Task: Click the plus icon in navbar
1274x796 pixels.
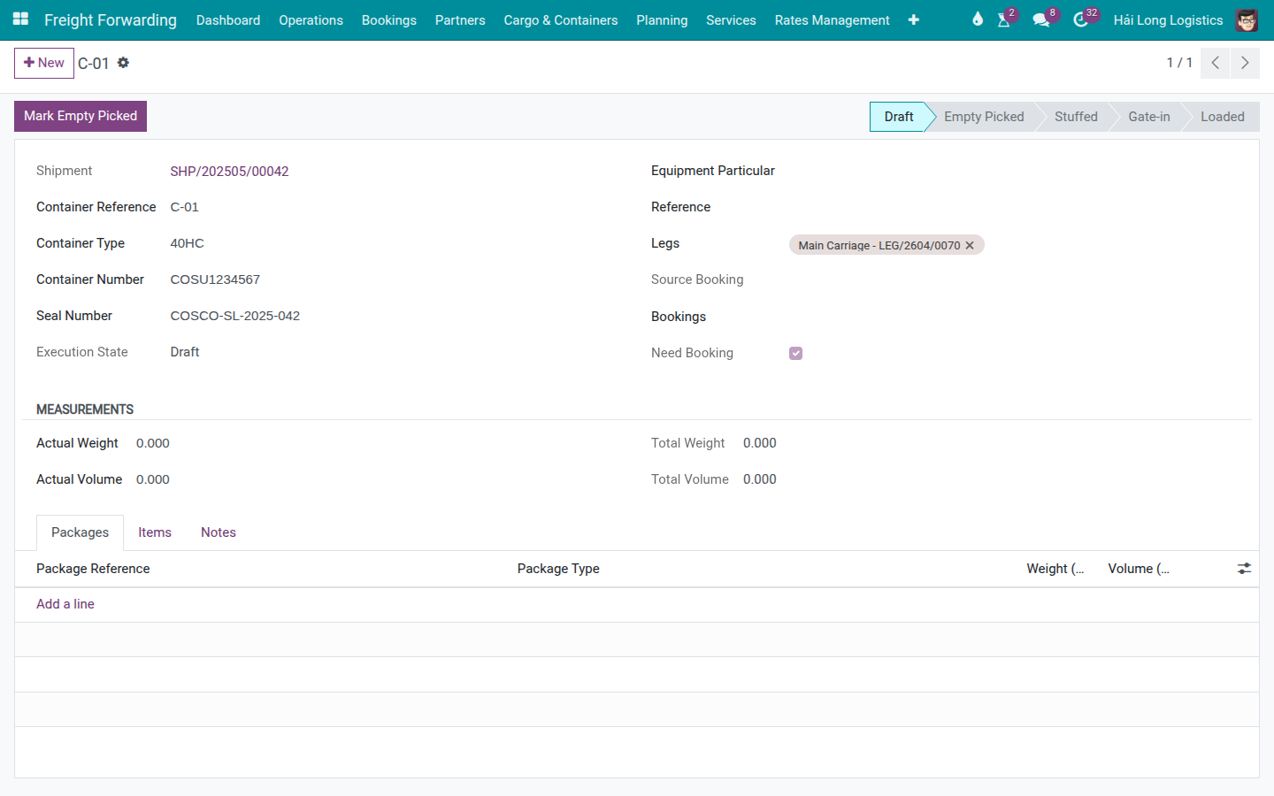Action: coord(914,19)
